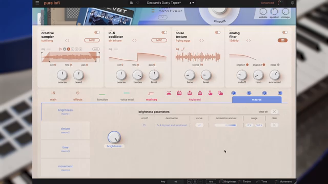Open the function tab
This screenshot has width=328, height=184.
coord(102,97)
